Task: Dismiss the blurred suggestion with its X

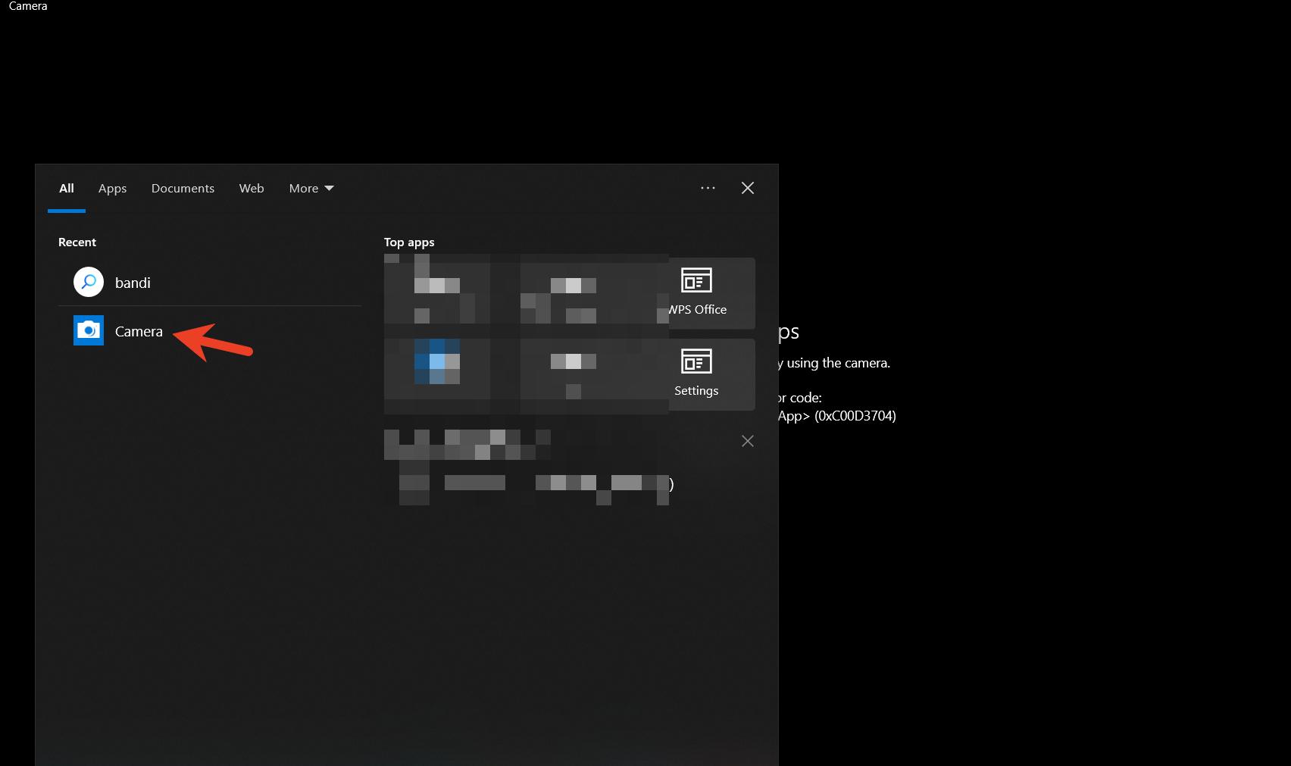Action: click(747, 441)
